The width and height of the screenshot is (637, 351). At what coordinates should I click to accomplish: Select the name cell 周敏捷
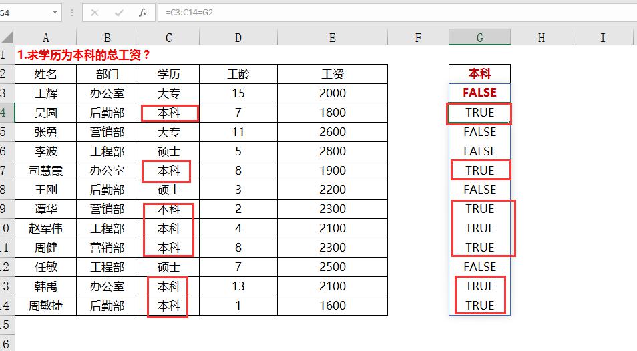[46, 306]
